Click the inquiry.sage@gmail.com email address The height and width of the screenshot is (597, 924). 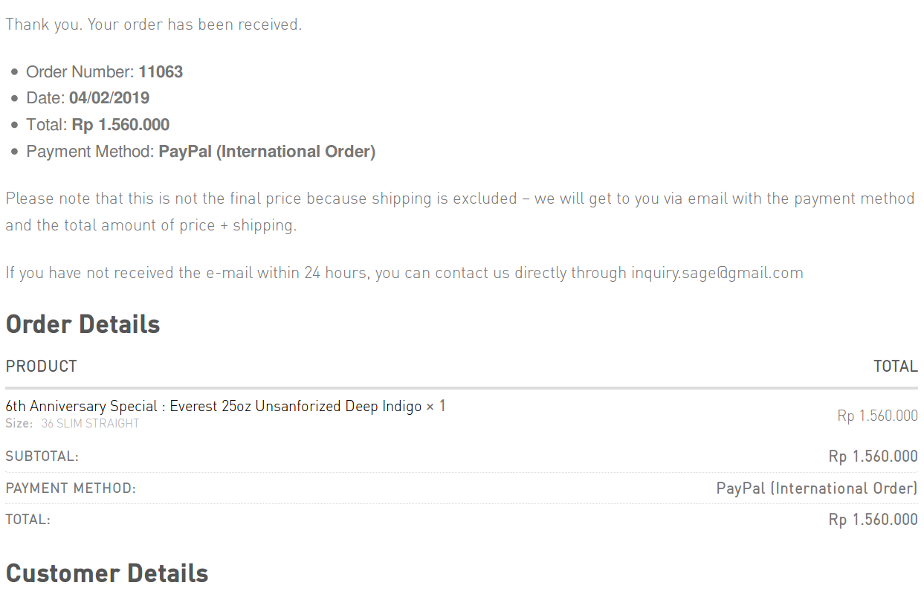click(717, 273)
